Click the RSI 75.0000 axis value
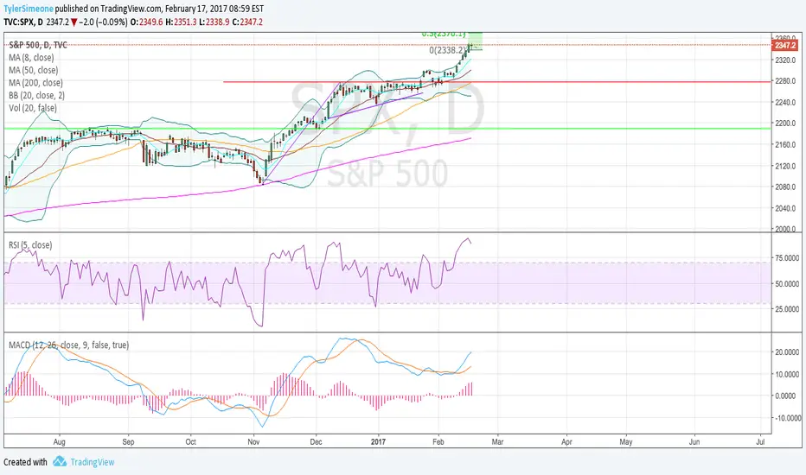Viewport: 806px width, 475px height. click(787, 257)
